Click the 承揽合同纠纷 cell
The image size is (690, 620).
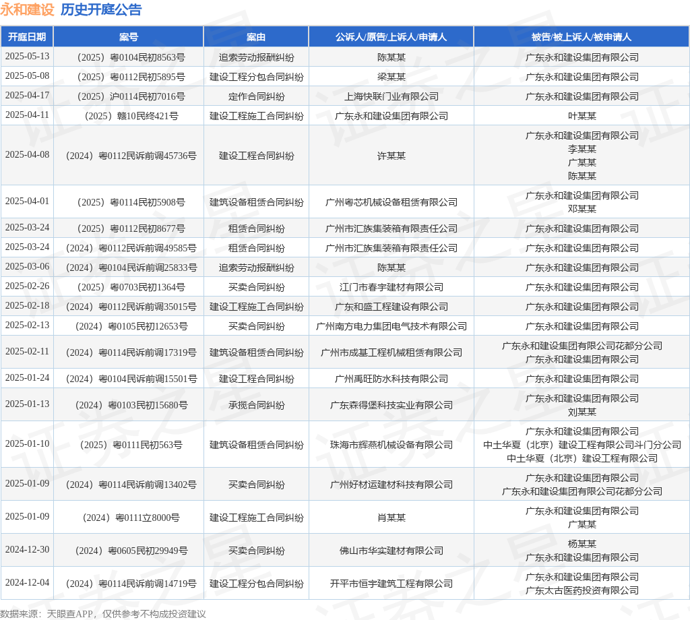point(256,405)
